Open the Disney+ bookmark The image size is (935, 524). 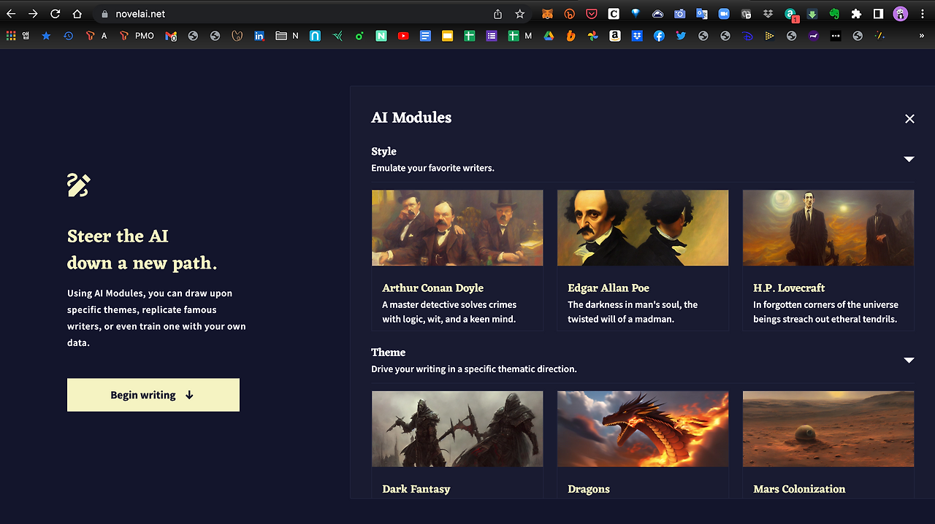click(747, 36)
